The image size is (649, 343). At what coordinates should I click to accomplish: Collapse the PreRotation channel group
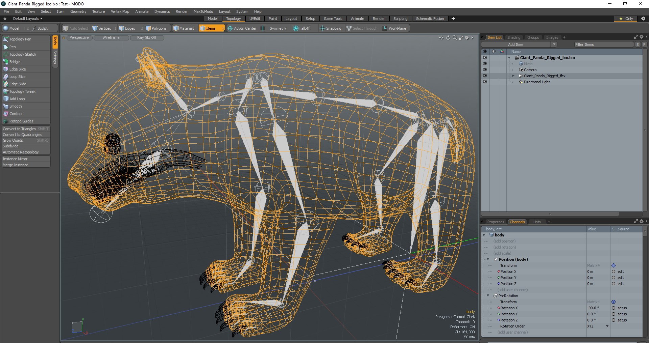click(488, 296)
